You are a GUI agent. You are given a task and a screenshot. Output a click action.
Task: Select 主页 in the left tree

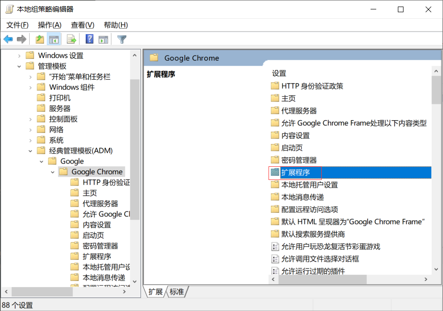[89, 193]
